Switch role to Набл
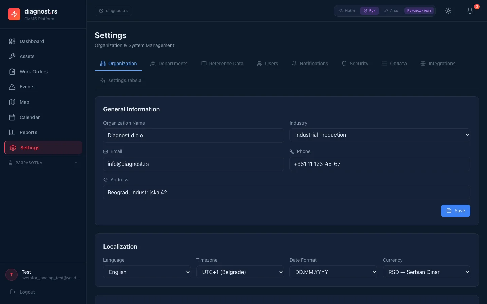 tap(347, 11)
